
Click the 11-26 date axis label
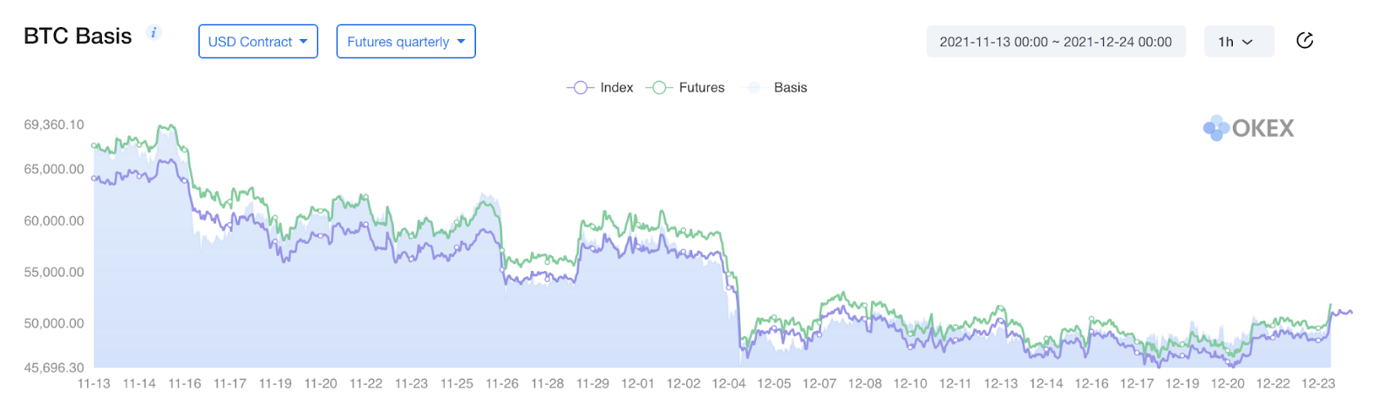pyautogui.click(x=502, y=383)
